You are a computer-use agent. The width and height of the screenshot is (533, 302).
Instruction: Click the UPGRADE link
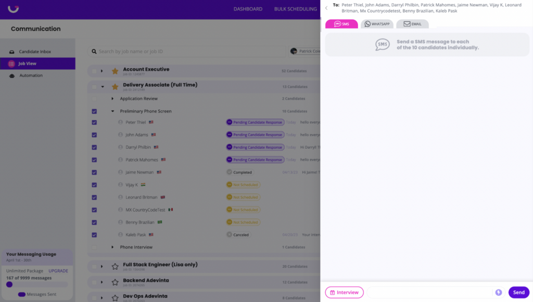[x=58, y=271]
